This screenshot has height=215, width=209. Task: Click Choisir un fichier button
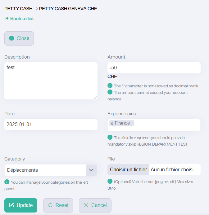click(x=128, y=169)
